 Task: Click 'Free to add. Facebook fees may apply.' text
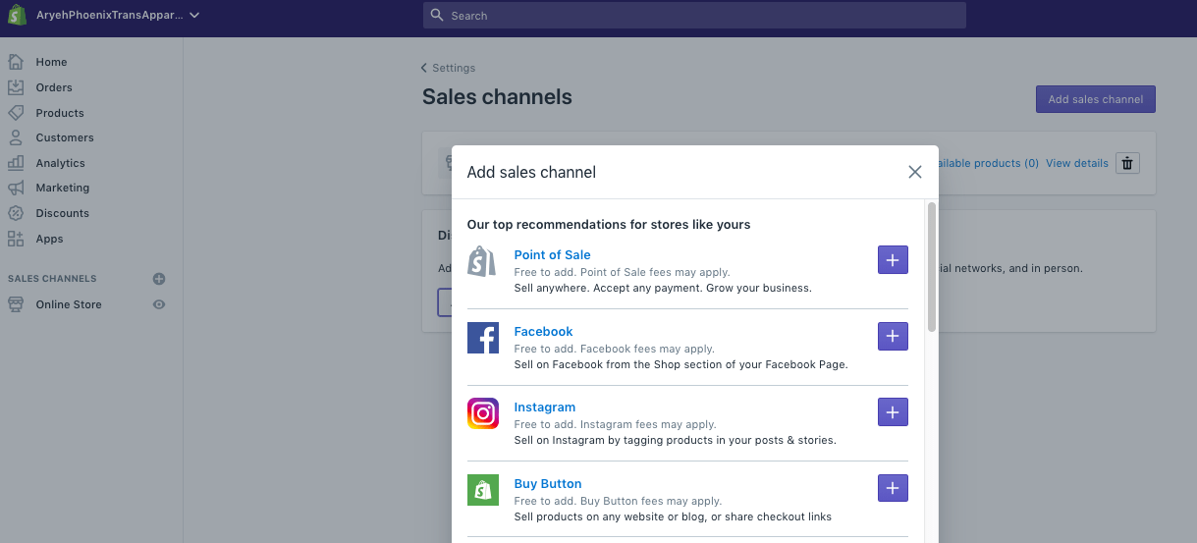[x=615, y=349]
